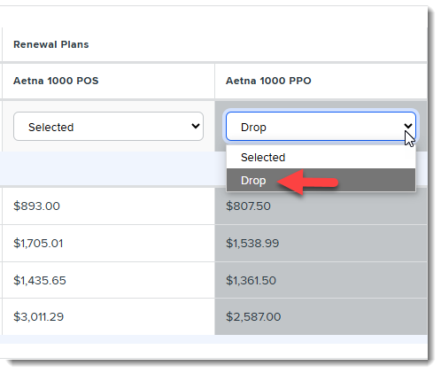This screenshot has width=441, height=373.
Task: Click the chevron arrow on POS dropdown
Action: 196,126
